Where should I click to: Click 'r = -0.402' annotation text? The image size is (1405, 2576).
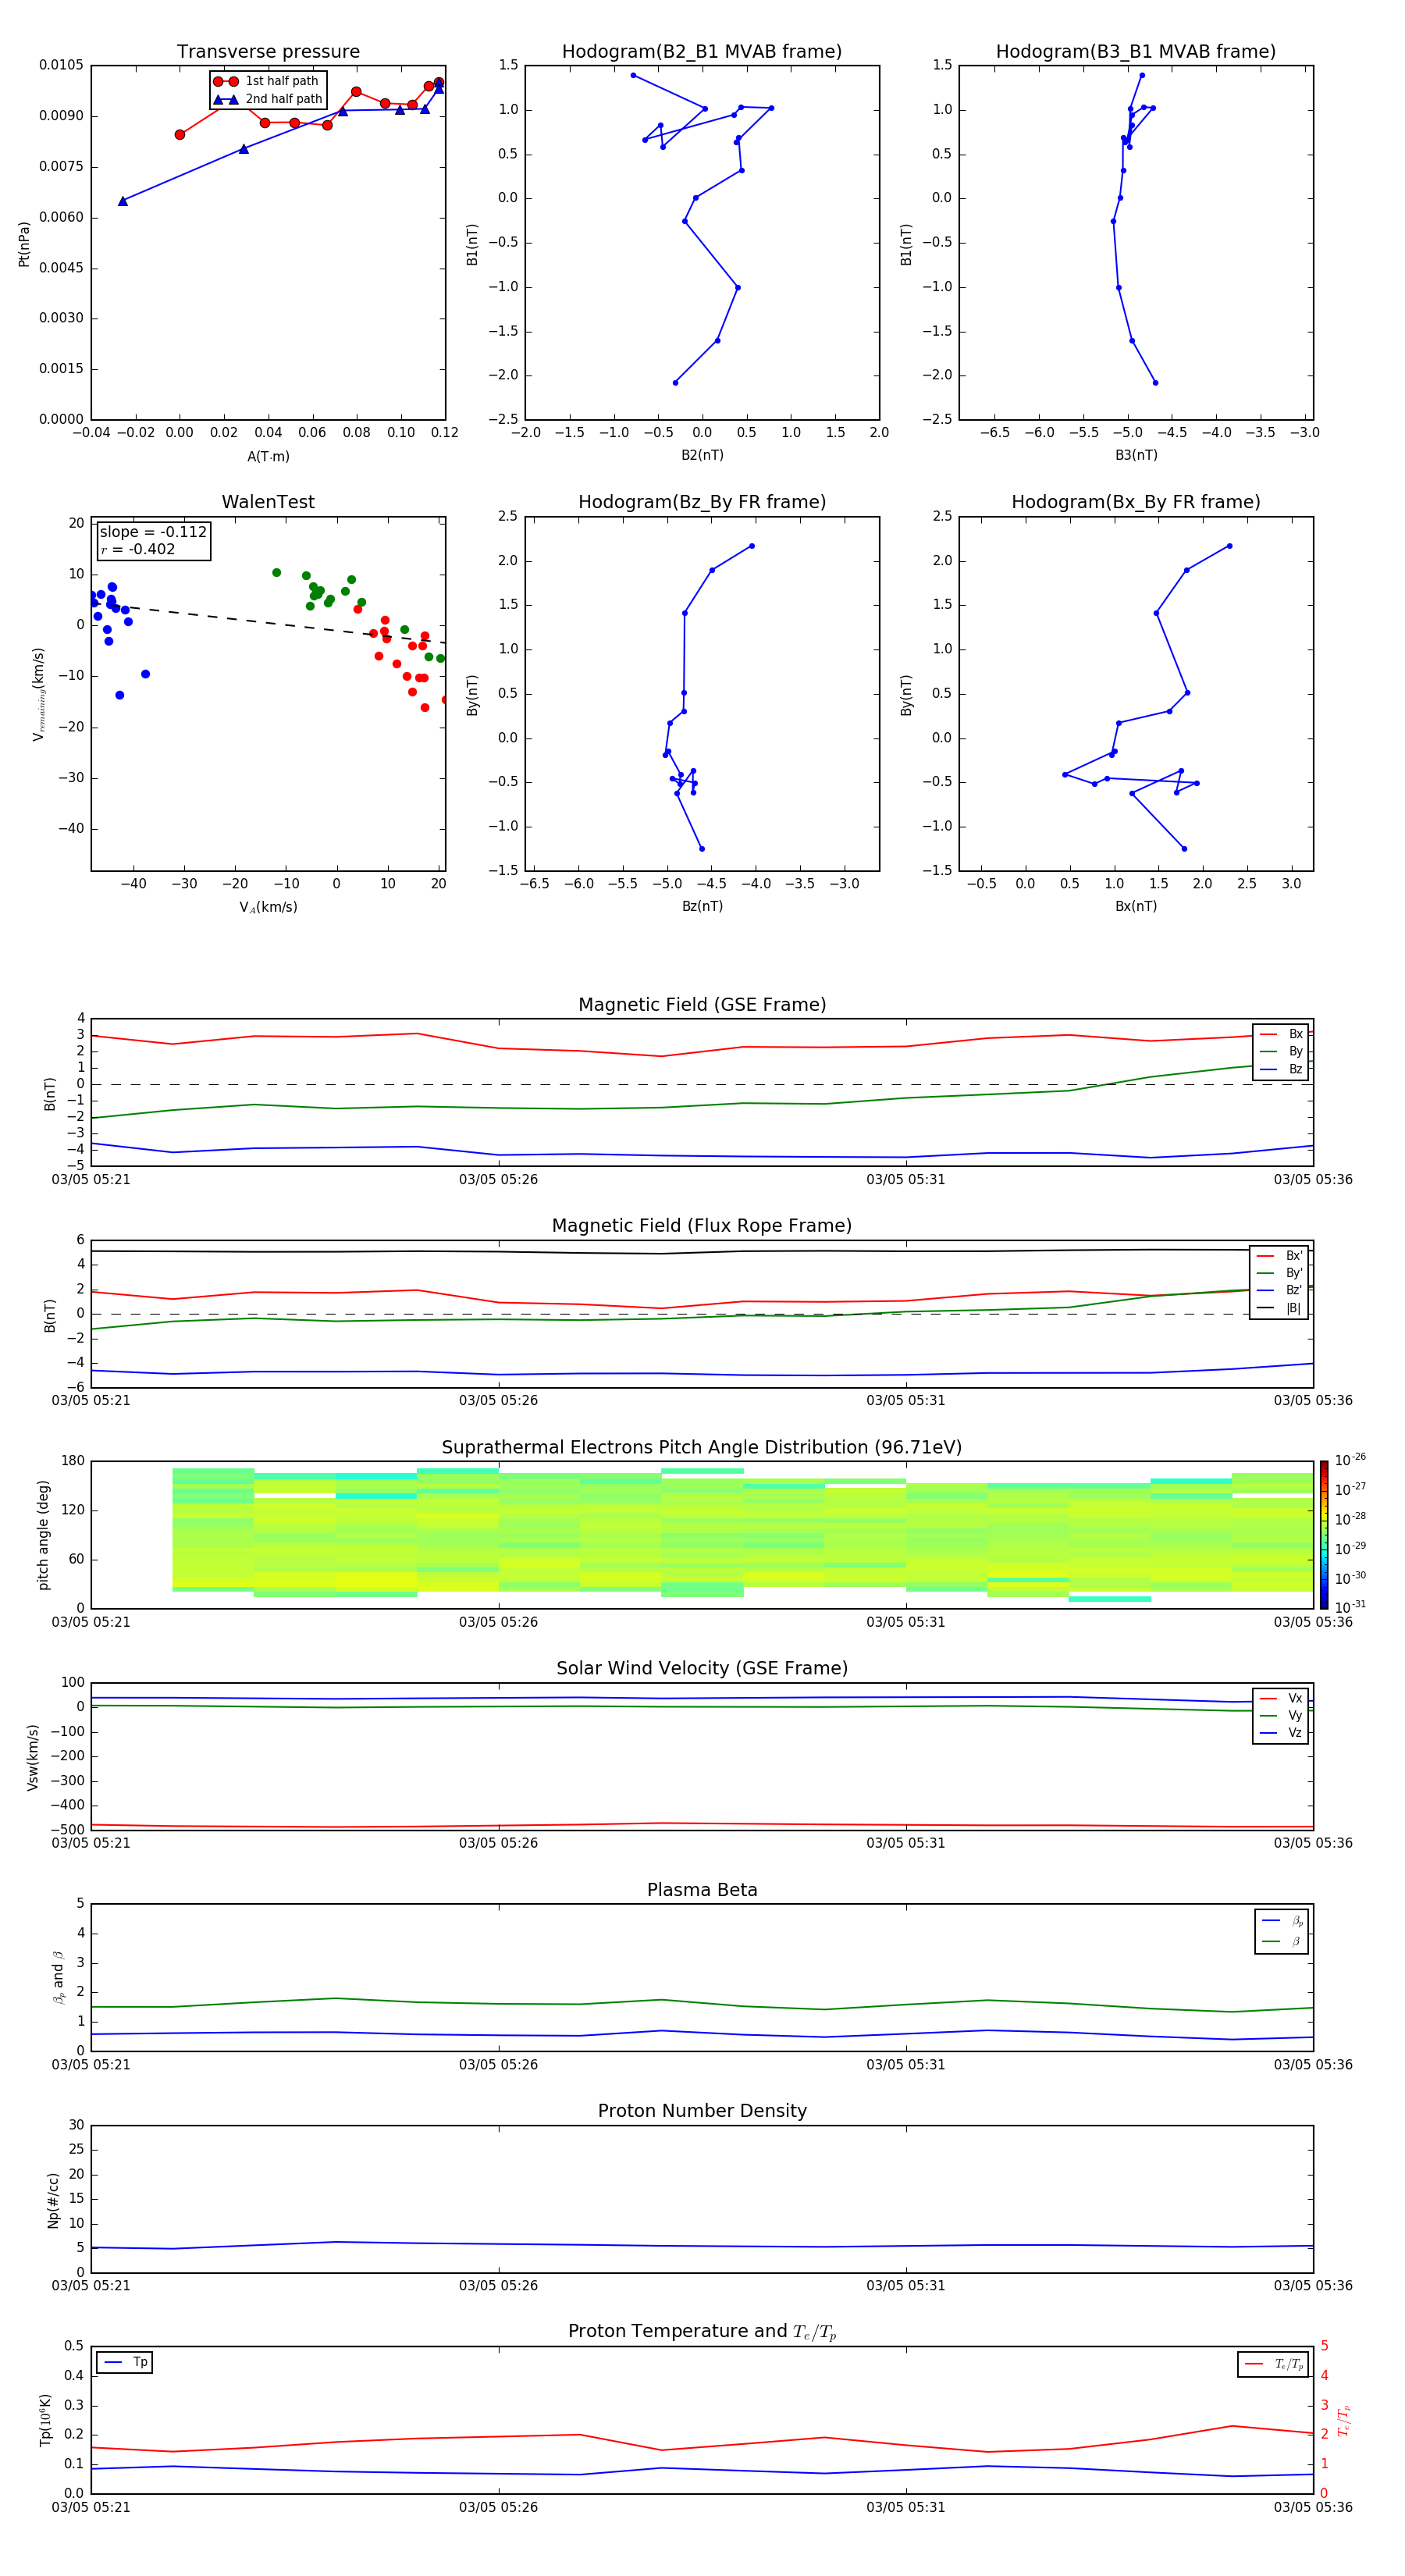click(x=138, y=549)
